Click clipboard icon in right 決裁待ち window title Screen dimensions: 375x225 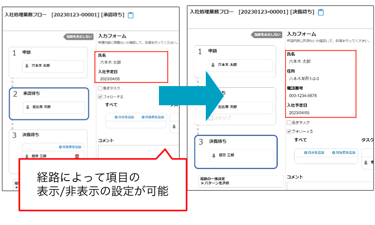(x=321, y=12)
